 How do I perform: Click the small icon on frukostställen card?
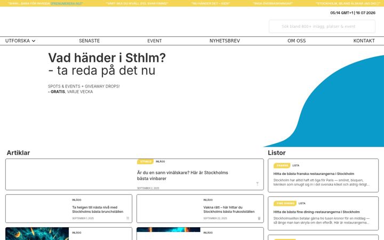[259, 218]
